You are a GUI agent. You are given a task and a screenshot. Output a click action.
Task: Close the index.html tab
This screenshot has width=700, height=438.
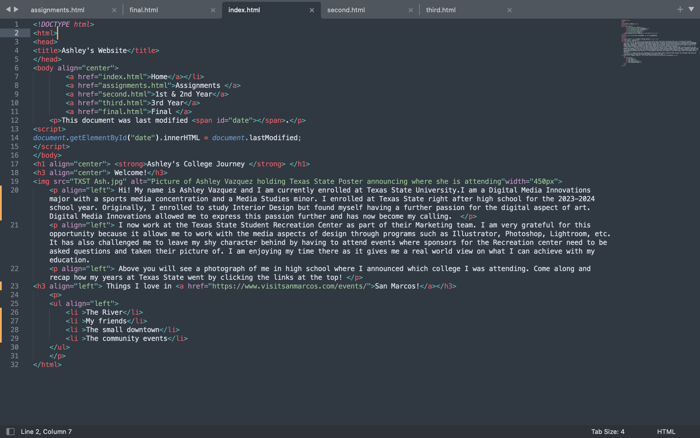[x=312, y=10]
